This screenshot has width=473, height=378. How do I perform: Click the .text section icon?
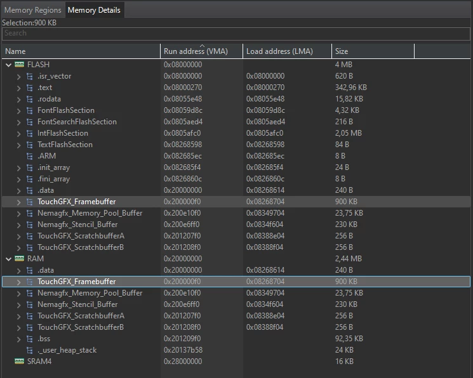point(30,88)
